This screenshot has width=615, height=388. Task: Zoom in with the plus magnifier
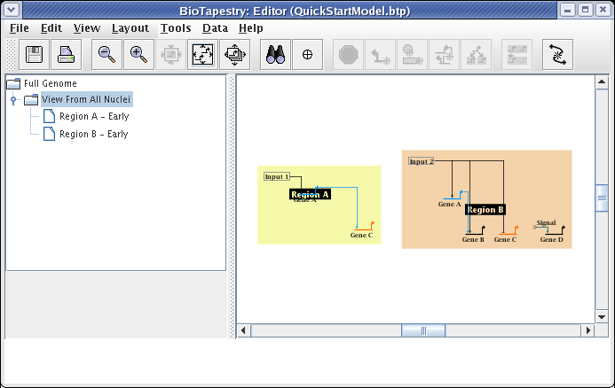[x=138, y=55]
